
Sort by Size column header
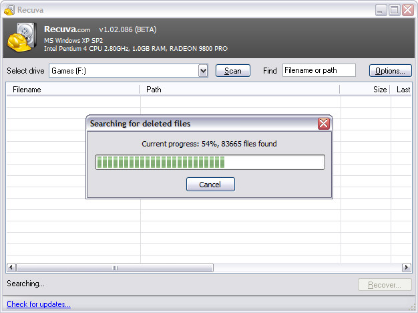365,90
